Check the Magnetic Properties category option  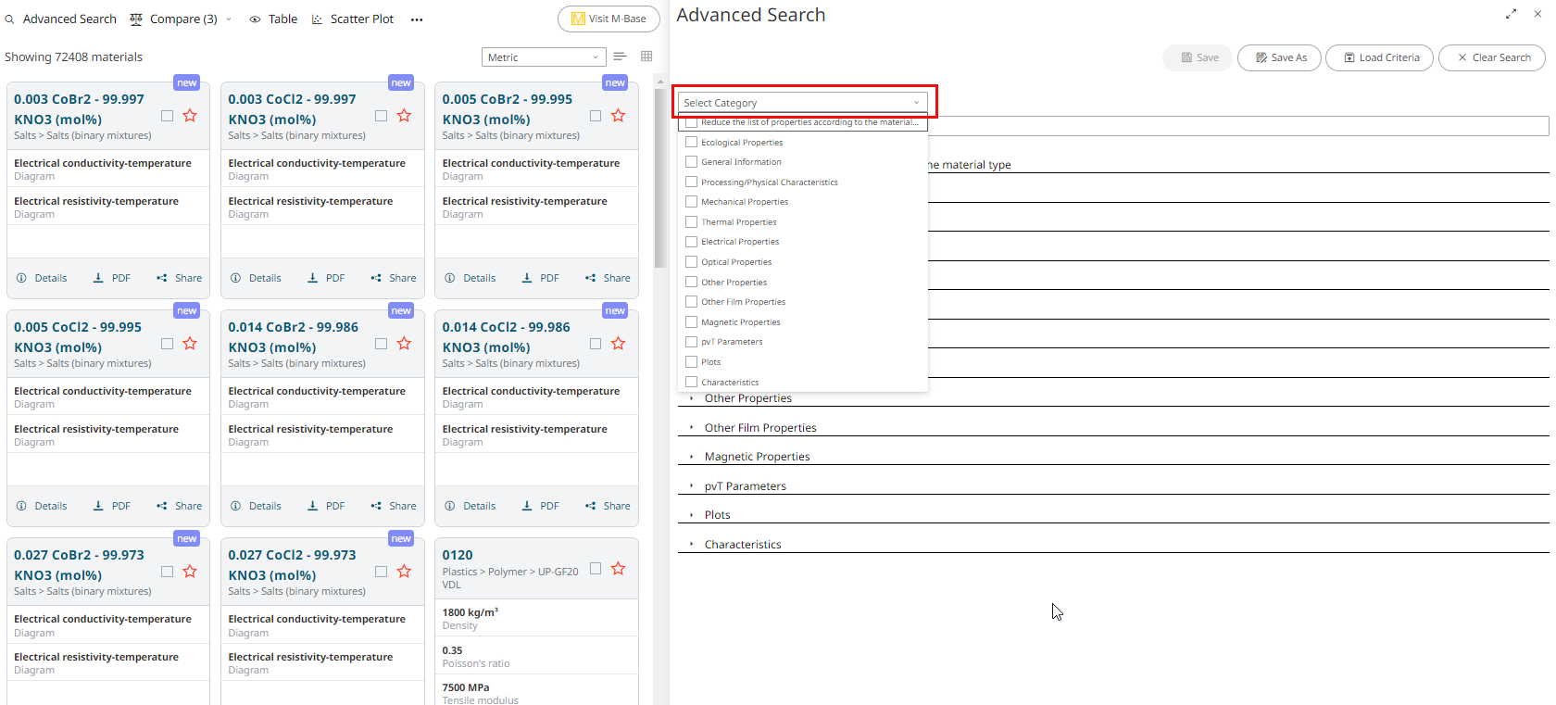(691, 321)
